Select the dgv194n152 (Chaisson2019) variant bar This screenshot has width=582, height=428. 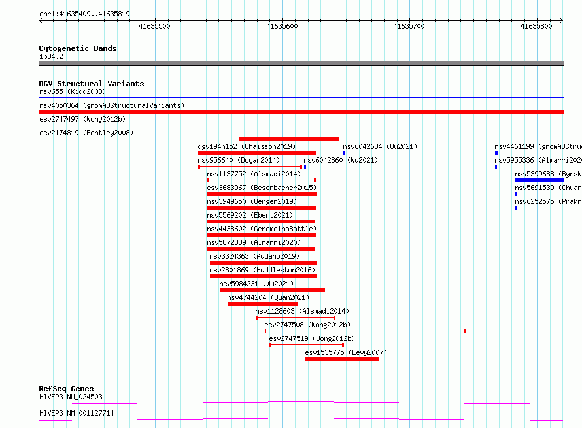coord(257,153)
